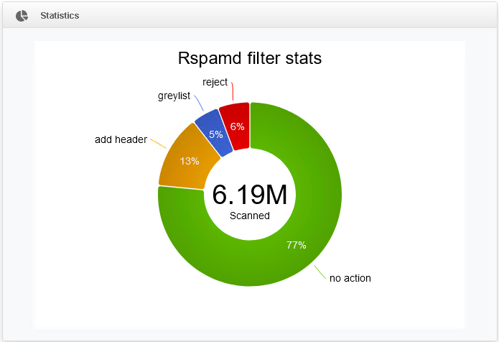Click the 'greylist' slice label text

[x=174, y=96]
